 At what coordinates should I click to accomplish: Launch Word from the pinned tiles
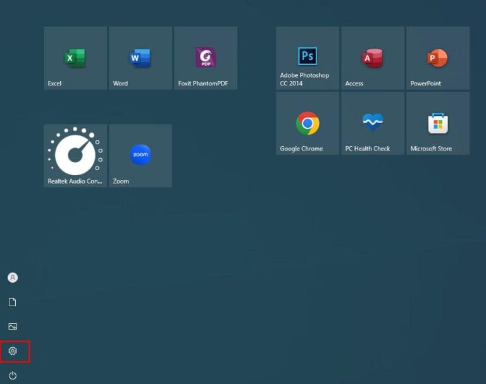(x=140, y=58)
